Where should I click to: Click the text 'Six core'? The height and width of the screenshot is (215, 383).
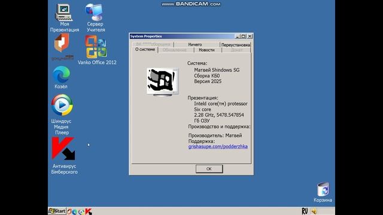202,109
